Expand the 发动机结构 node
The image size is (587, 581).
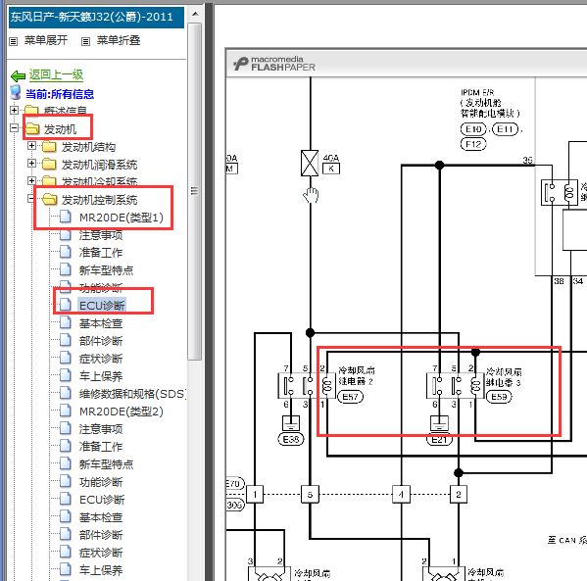31,146
